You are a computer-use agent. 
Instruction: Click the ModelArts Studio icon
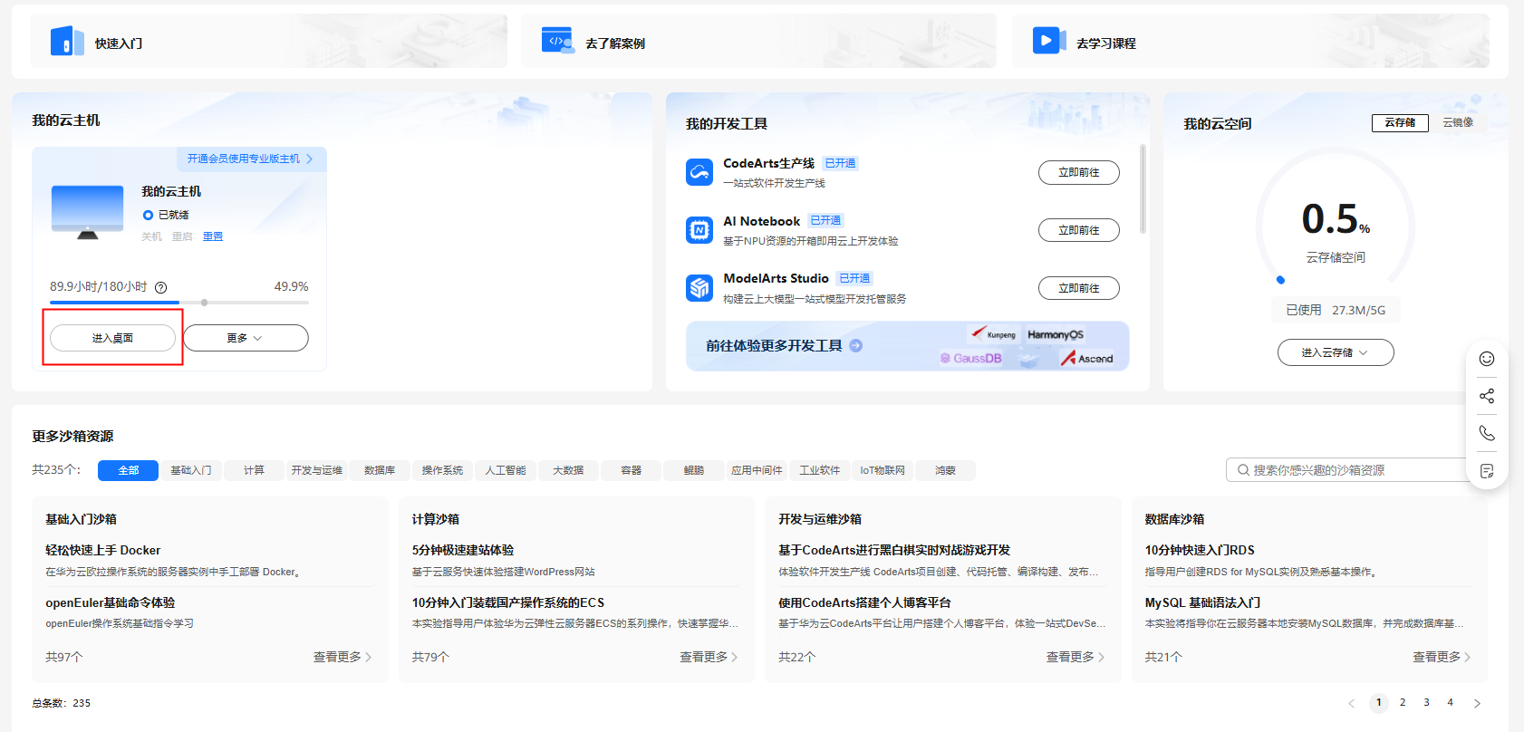[x=699, y=288]
